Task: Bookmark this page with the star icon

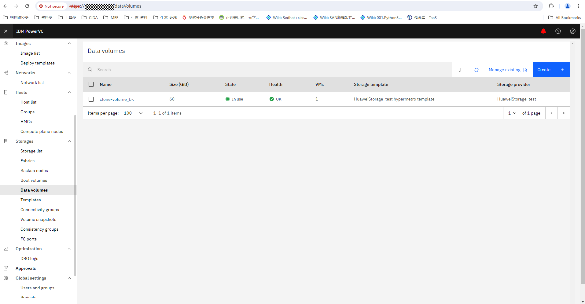Action: 536,6
